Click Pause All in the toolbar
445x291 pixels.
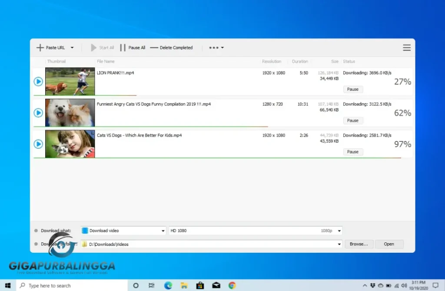pos(133,48)
